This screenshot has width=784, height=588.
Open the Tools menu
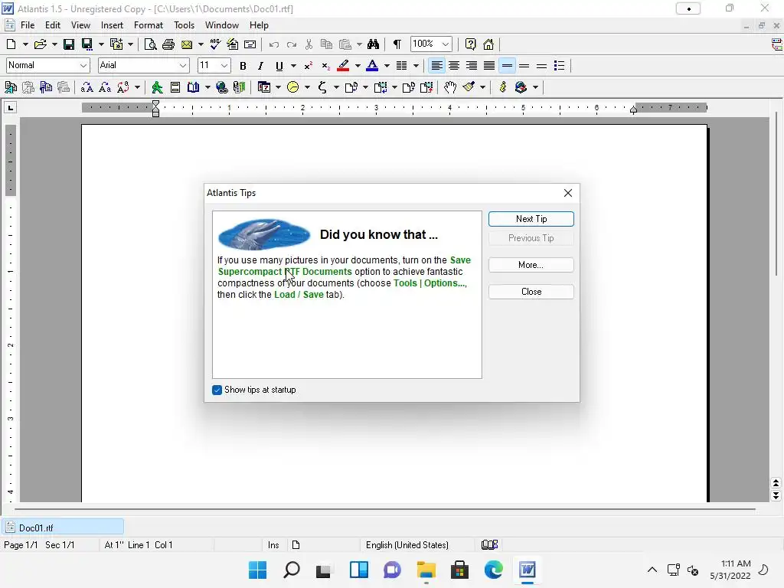click(x=184, y=25)
